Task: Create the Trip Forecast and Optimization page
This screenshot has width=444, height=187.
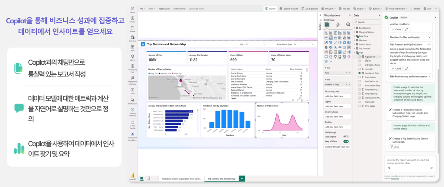Action: (x=396, y=68)
